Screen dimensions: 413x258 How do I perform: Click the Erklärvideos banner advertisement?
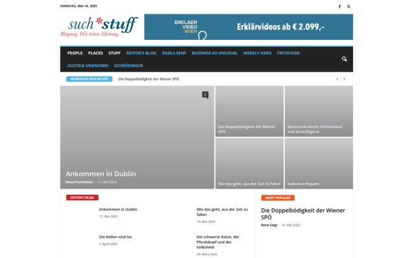click(x=248, y=27)
